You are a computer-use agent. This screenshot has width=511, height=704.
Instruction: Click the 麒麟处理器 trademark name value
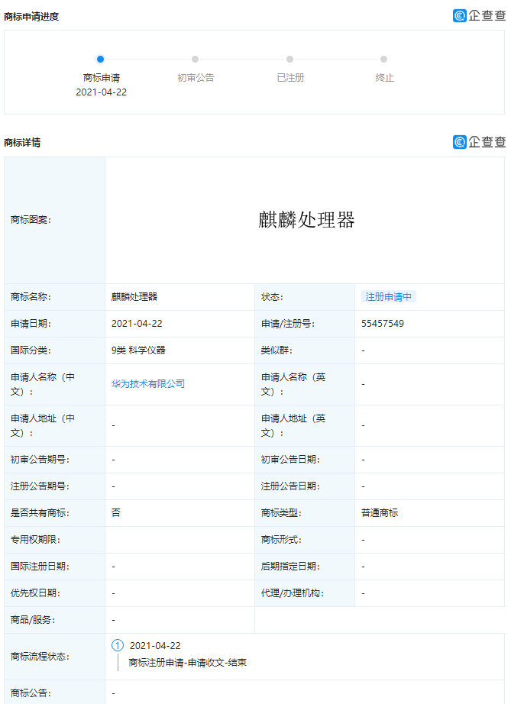tap(134, 297)
